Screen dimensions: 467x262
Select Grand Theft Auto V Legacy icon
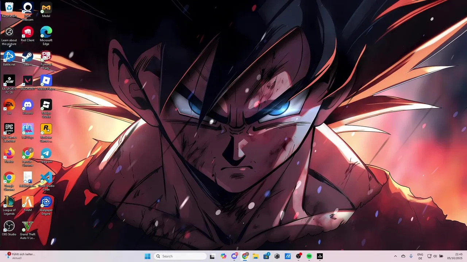tap(27, 230)
